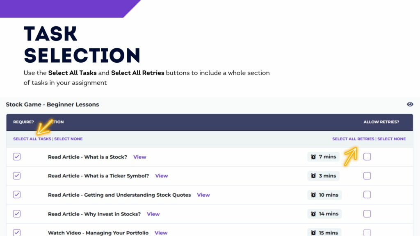Click Select None under Require column
Screen dimensions: 420x236
pyautogui.click(x=68, y=139)
